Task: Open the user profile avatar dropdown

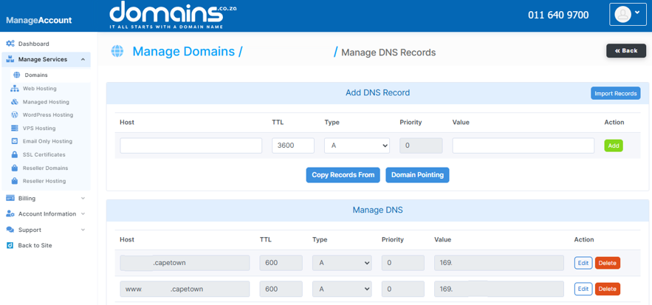Action: tap(627, 15)
